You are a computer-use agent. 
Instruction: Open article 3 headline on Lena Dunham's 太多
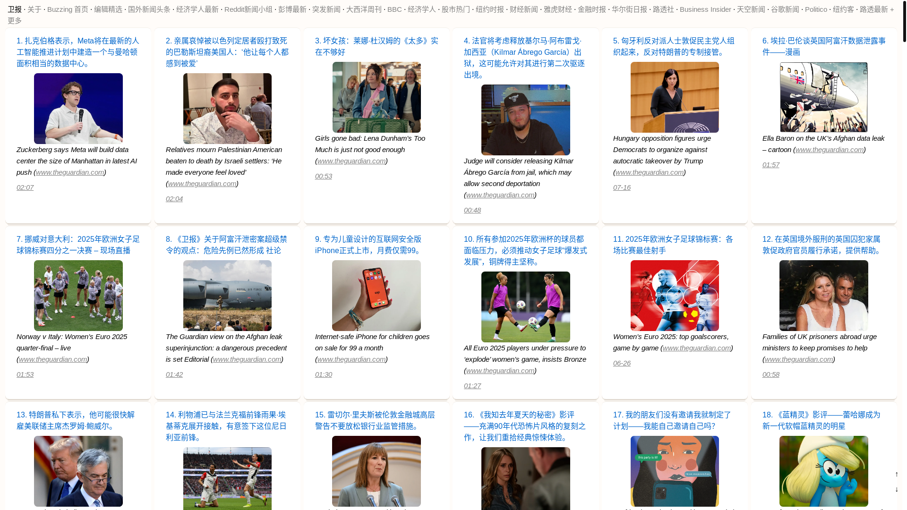(x=376, y=46)
